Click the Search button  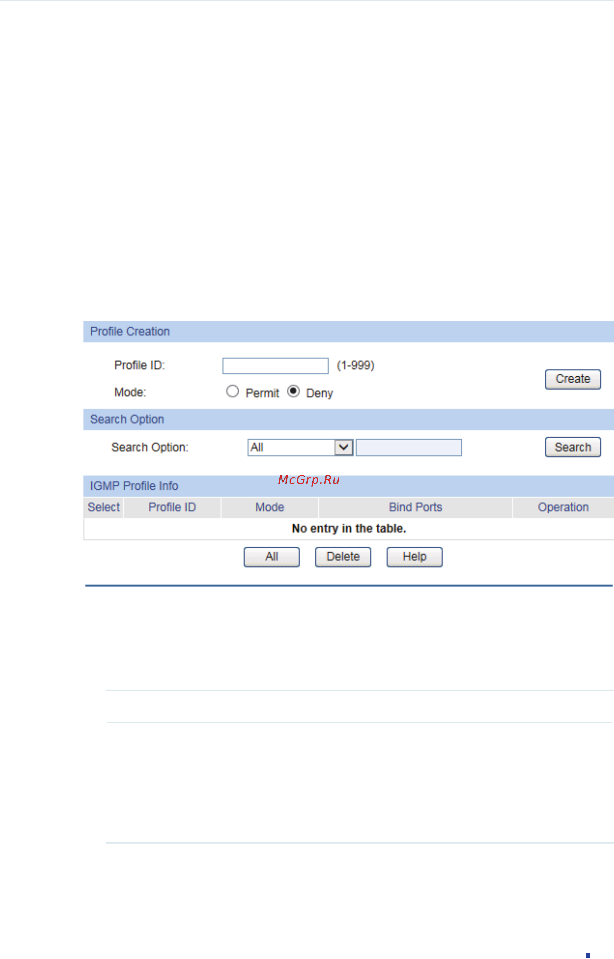(573, 447)
